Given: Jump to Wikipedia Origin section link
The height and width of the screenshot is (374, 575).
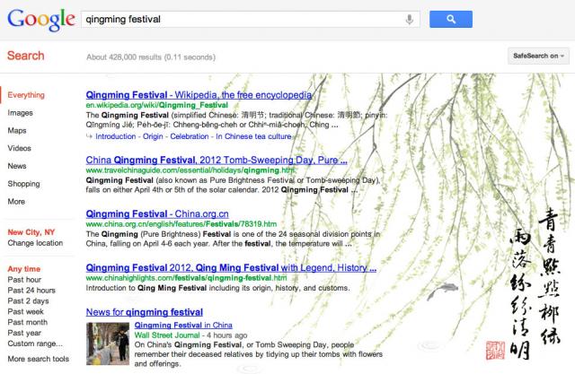Looking at the screenshot, I should (x=153, y=136).
